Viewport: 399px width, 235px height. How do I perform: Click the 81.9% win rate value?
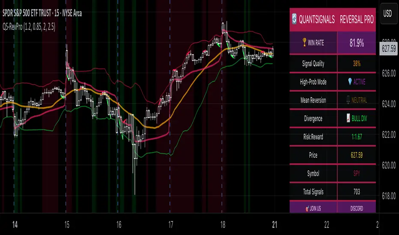[357, 43]
